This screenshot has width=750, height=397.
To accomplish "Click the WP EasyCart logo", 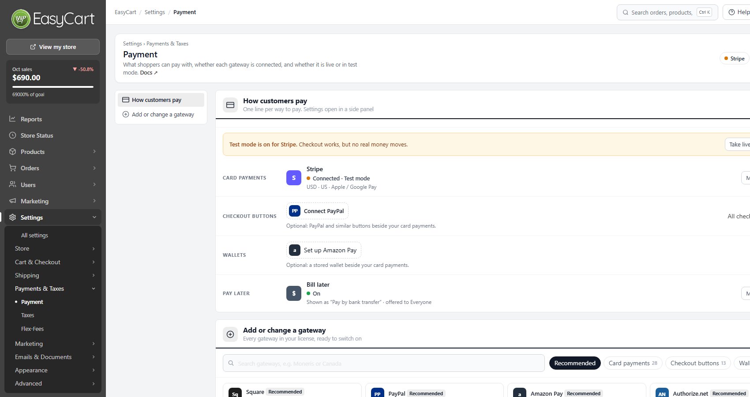I will click(53, 19).
